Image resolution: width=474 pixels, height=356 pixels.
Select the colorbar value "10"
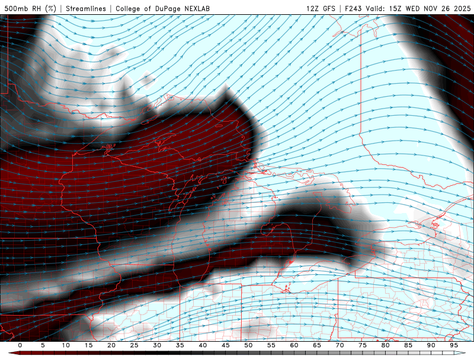point(66,345)
